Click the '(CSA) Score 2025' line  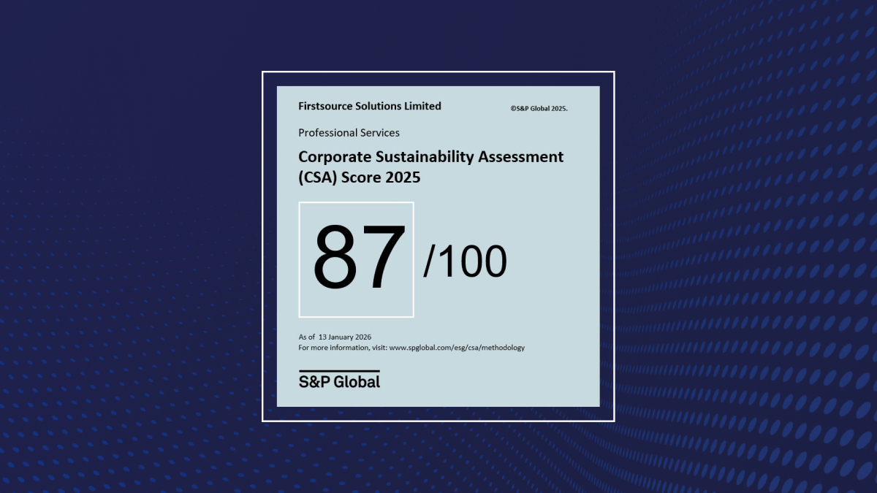360,177
